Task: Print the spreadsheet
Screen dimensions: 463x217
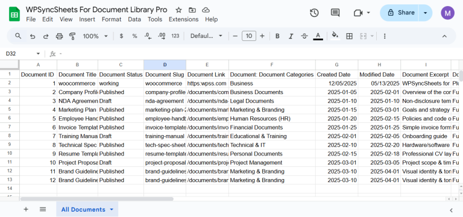Action: (x=59, y=36)
